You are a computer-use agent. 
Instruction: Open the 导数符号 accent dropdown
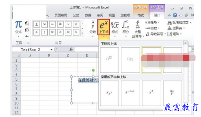pyautogui.click(x=156, y=34)
